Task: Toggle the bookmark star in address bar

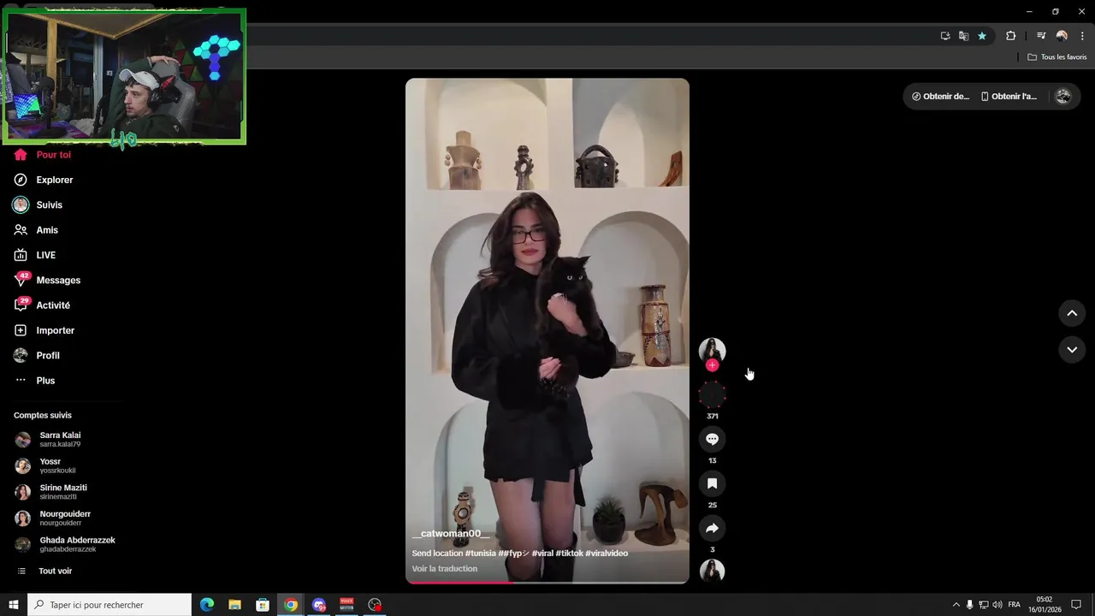Action: (x=982, y=36)
